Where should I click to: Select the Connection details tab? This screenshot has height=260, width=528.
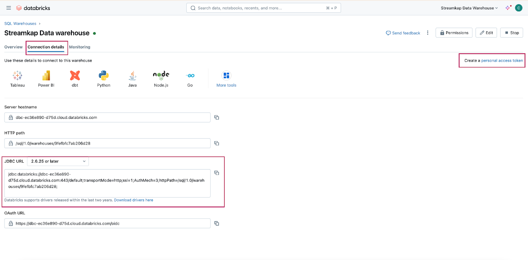(46, 47)
